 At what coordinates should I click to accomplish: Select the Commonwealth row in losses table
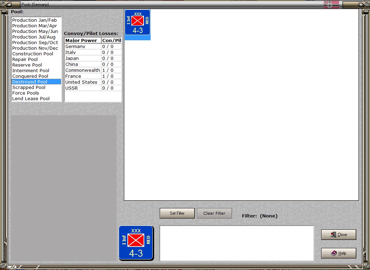click(x=93, y=70)
